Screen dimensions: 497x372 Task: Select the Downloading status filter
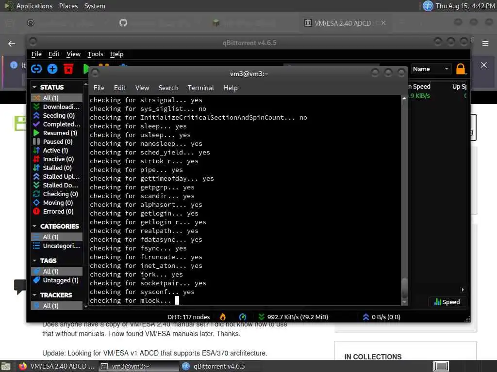click(57, 107)
